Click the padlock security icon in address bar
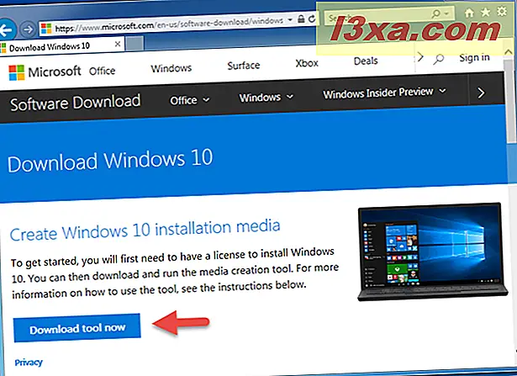The height and width of the screenshot is (376, 517). [301, 19]
